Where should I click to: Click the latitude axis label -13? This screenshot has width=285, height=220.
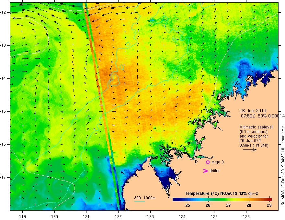[x=4, y=45]
